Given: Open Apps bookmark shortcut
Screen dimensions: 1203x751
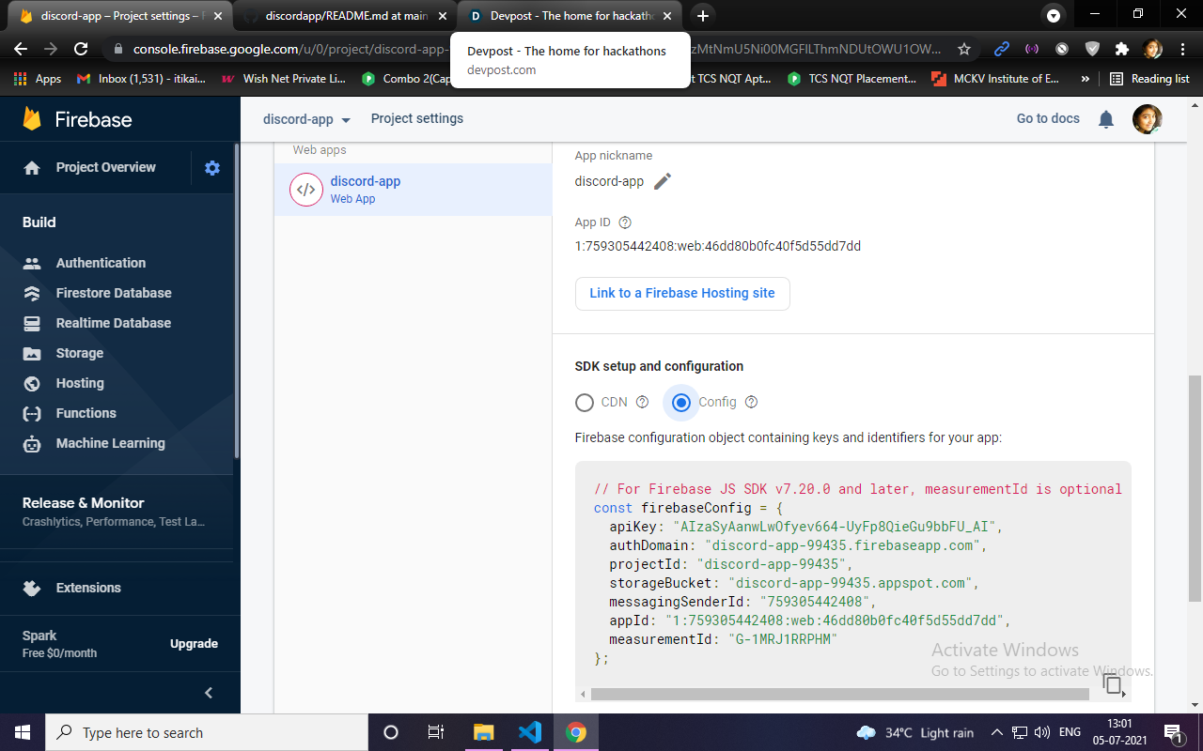Looking at the screenshot, I should tap(38, 79).
